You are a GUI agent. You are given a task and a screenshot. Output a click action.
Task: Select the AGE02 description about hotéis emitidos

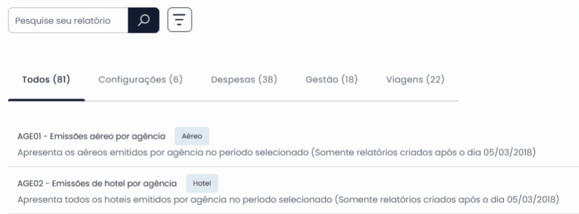click(x=288, y=199)
